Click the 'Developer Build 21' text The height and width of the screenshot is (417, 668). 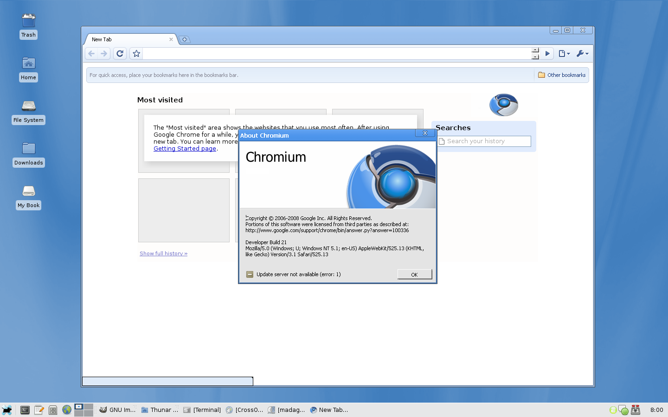pos(266,242)
